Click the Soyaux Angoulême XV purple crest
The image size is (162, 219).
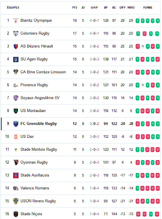click(16, 98)
